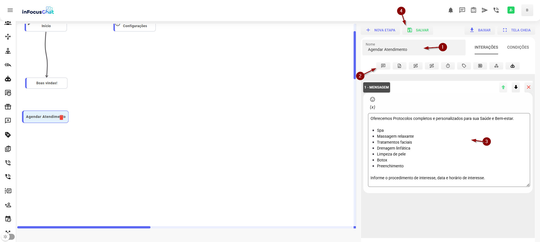The width and height of the screenshot is (540, 242).
Task: Delete the Agendar Atendimento node via trash icon
Action: (x=61, y=118)
